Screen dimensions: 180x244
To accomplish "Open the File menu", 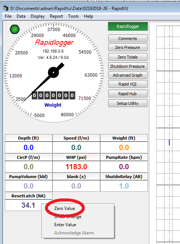I will (x=8, y=16).
